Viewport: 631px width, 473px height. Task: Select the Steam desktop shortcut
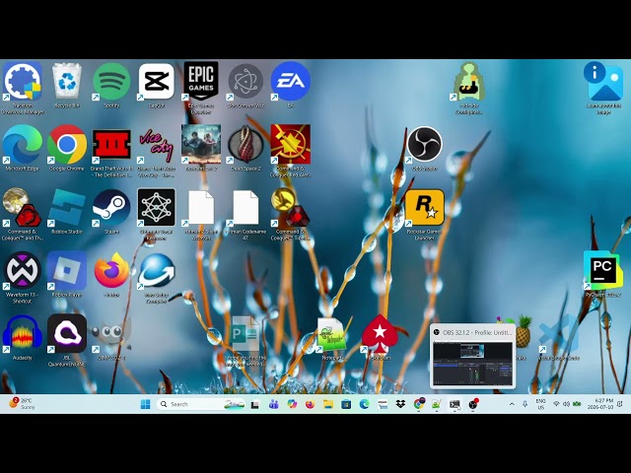click(111, 208)
